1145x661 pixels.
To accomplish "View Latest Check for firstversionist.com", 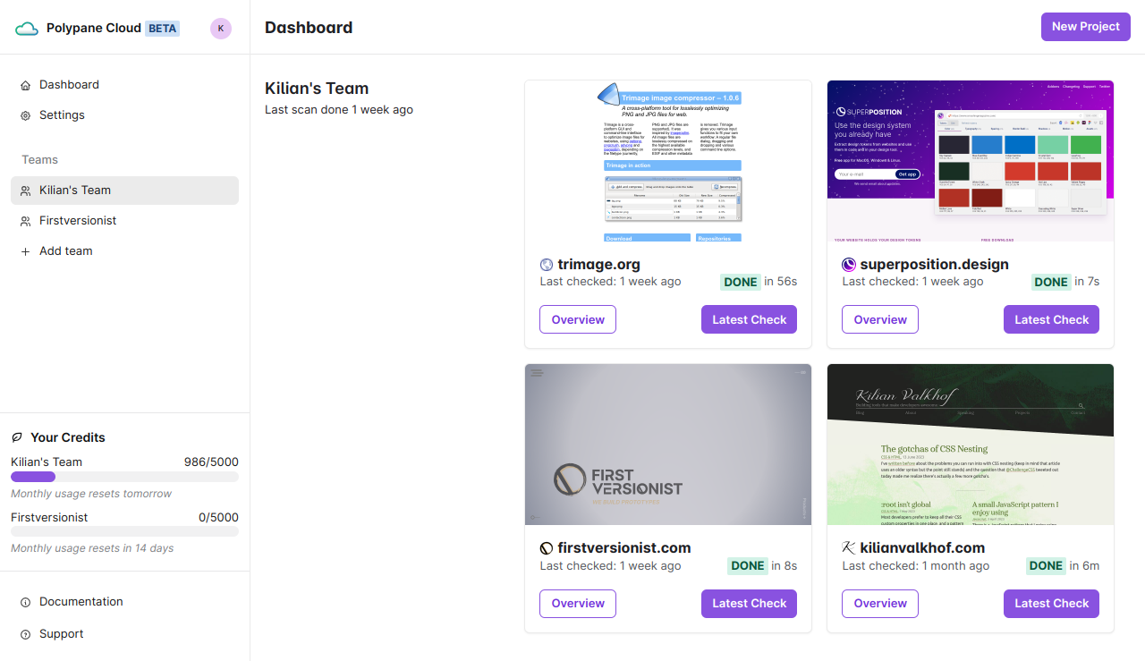I will pyautogui.click(x=749, y=604).
